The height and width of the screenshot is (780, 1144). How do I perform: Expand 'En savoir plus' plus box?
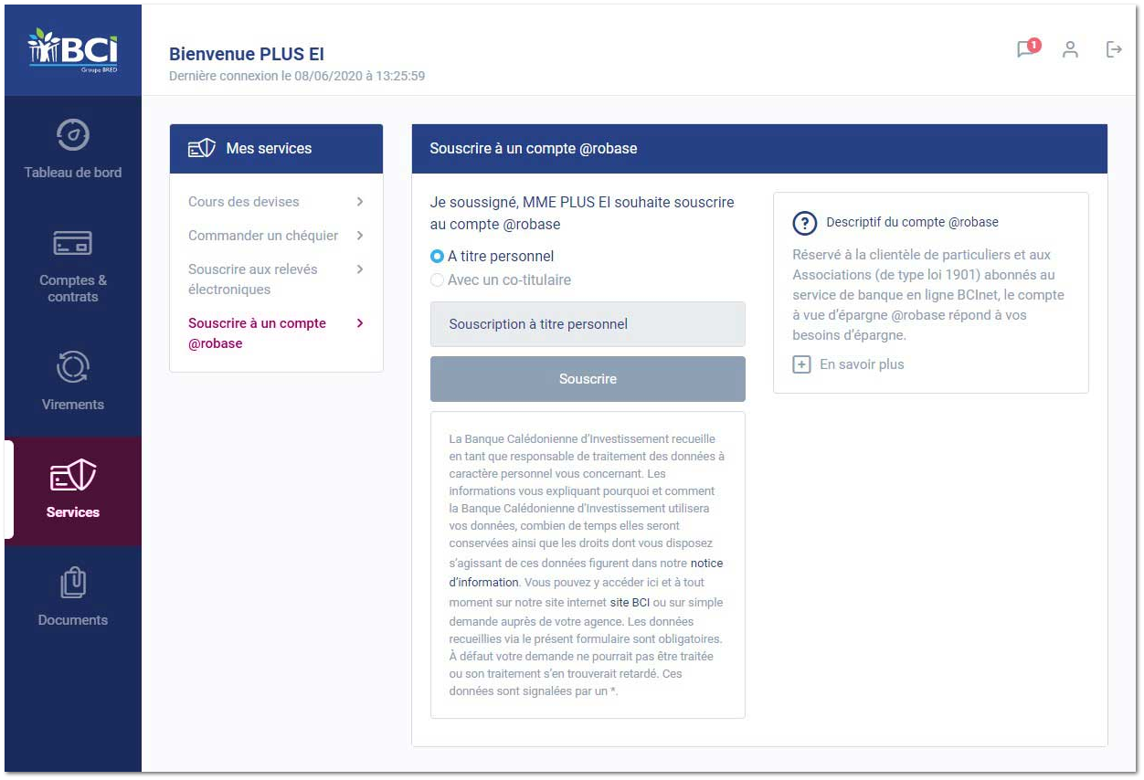tap(801, 364)
